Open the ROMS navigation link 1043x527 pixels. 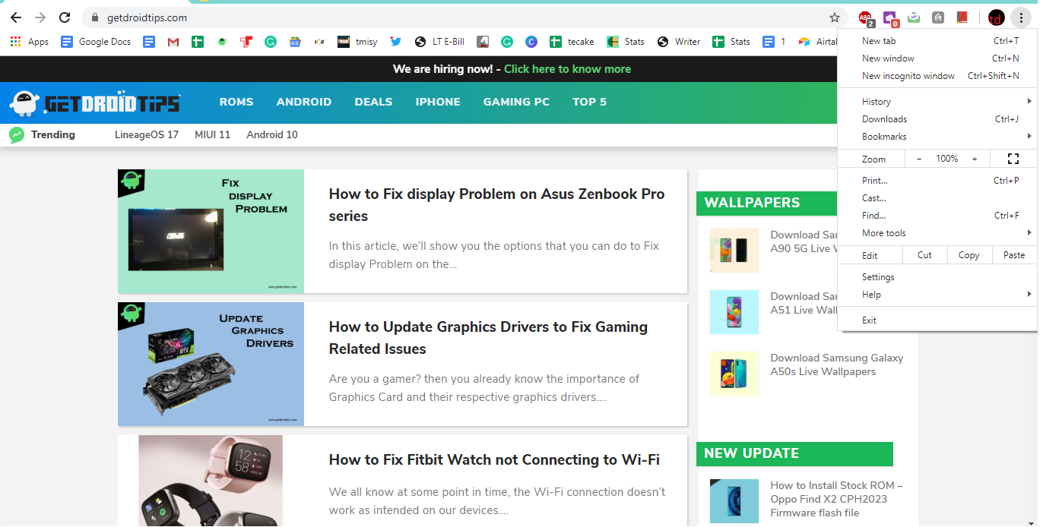tap(236, 102)
